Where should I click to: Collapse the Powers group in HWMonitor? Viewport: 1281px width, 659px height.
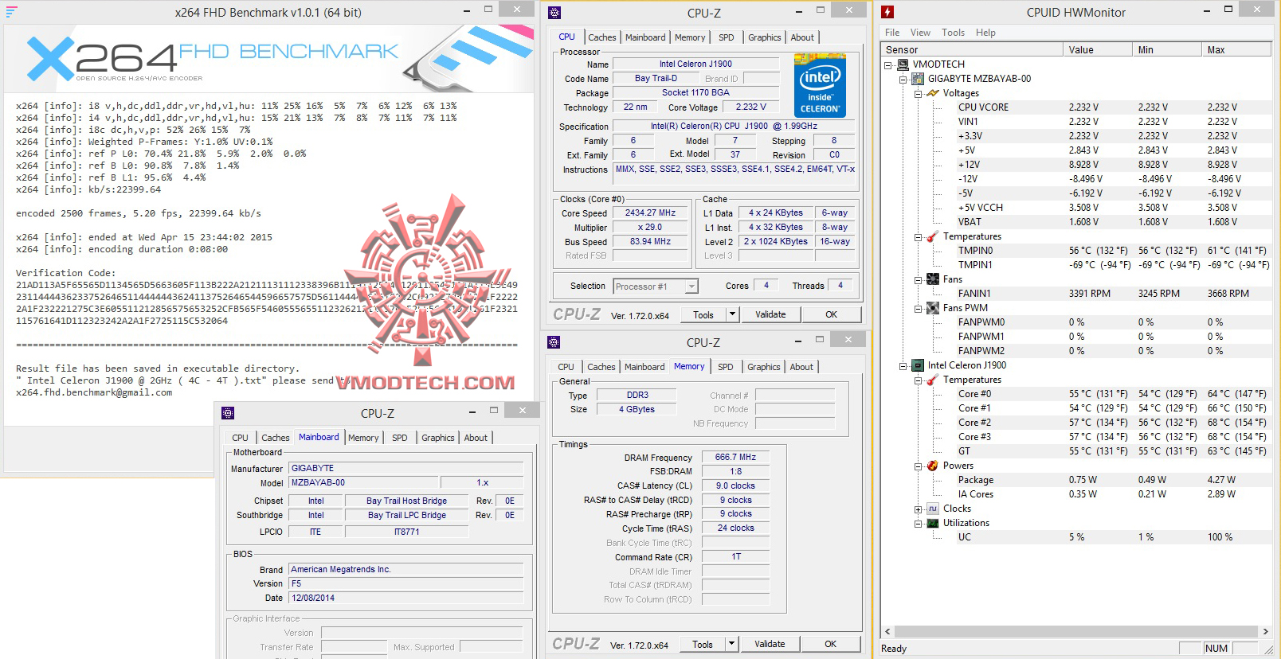[x=919, y=466]
